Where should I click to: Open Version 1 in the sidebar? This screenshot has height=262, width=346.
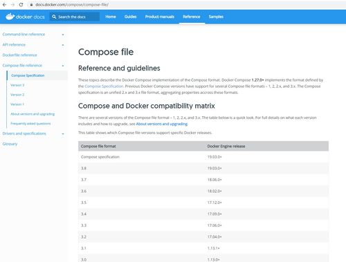tap(17, 104)
